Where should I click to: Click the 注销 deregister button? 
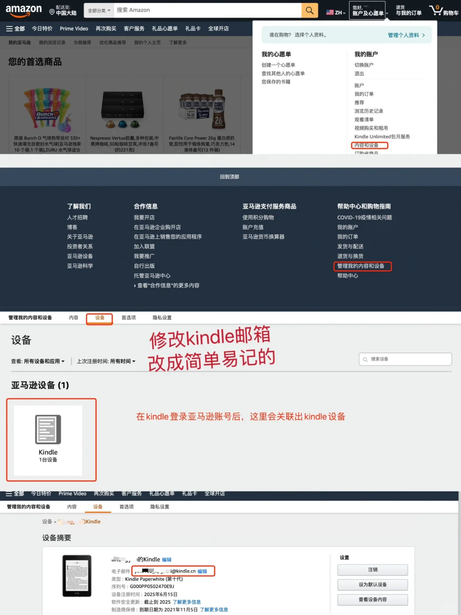pos(373,570)
